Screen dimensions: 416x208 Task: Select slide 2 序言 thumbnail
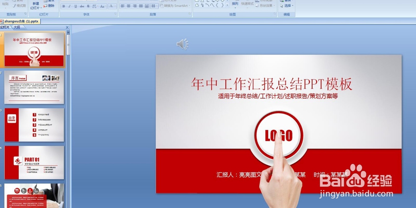tap(34, 87)
